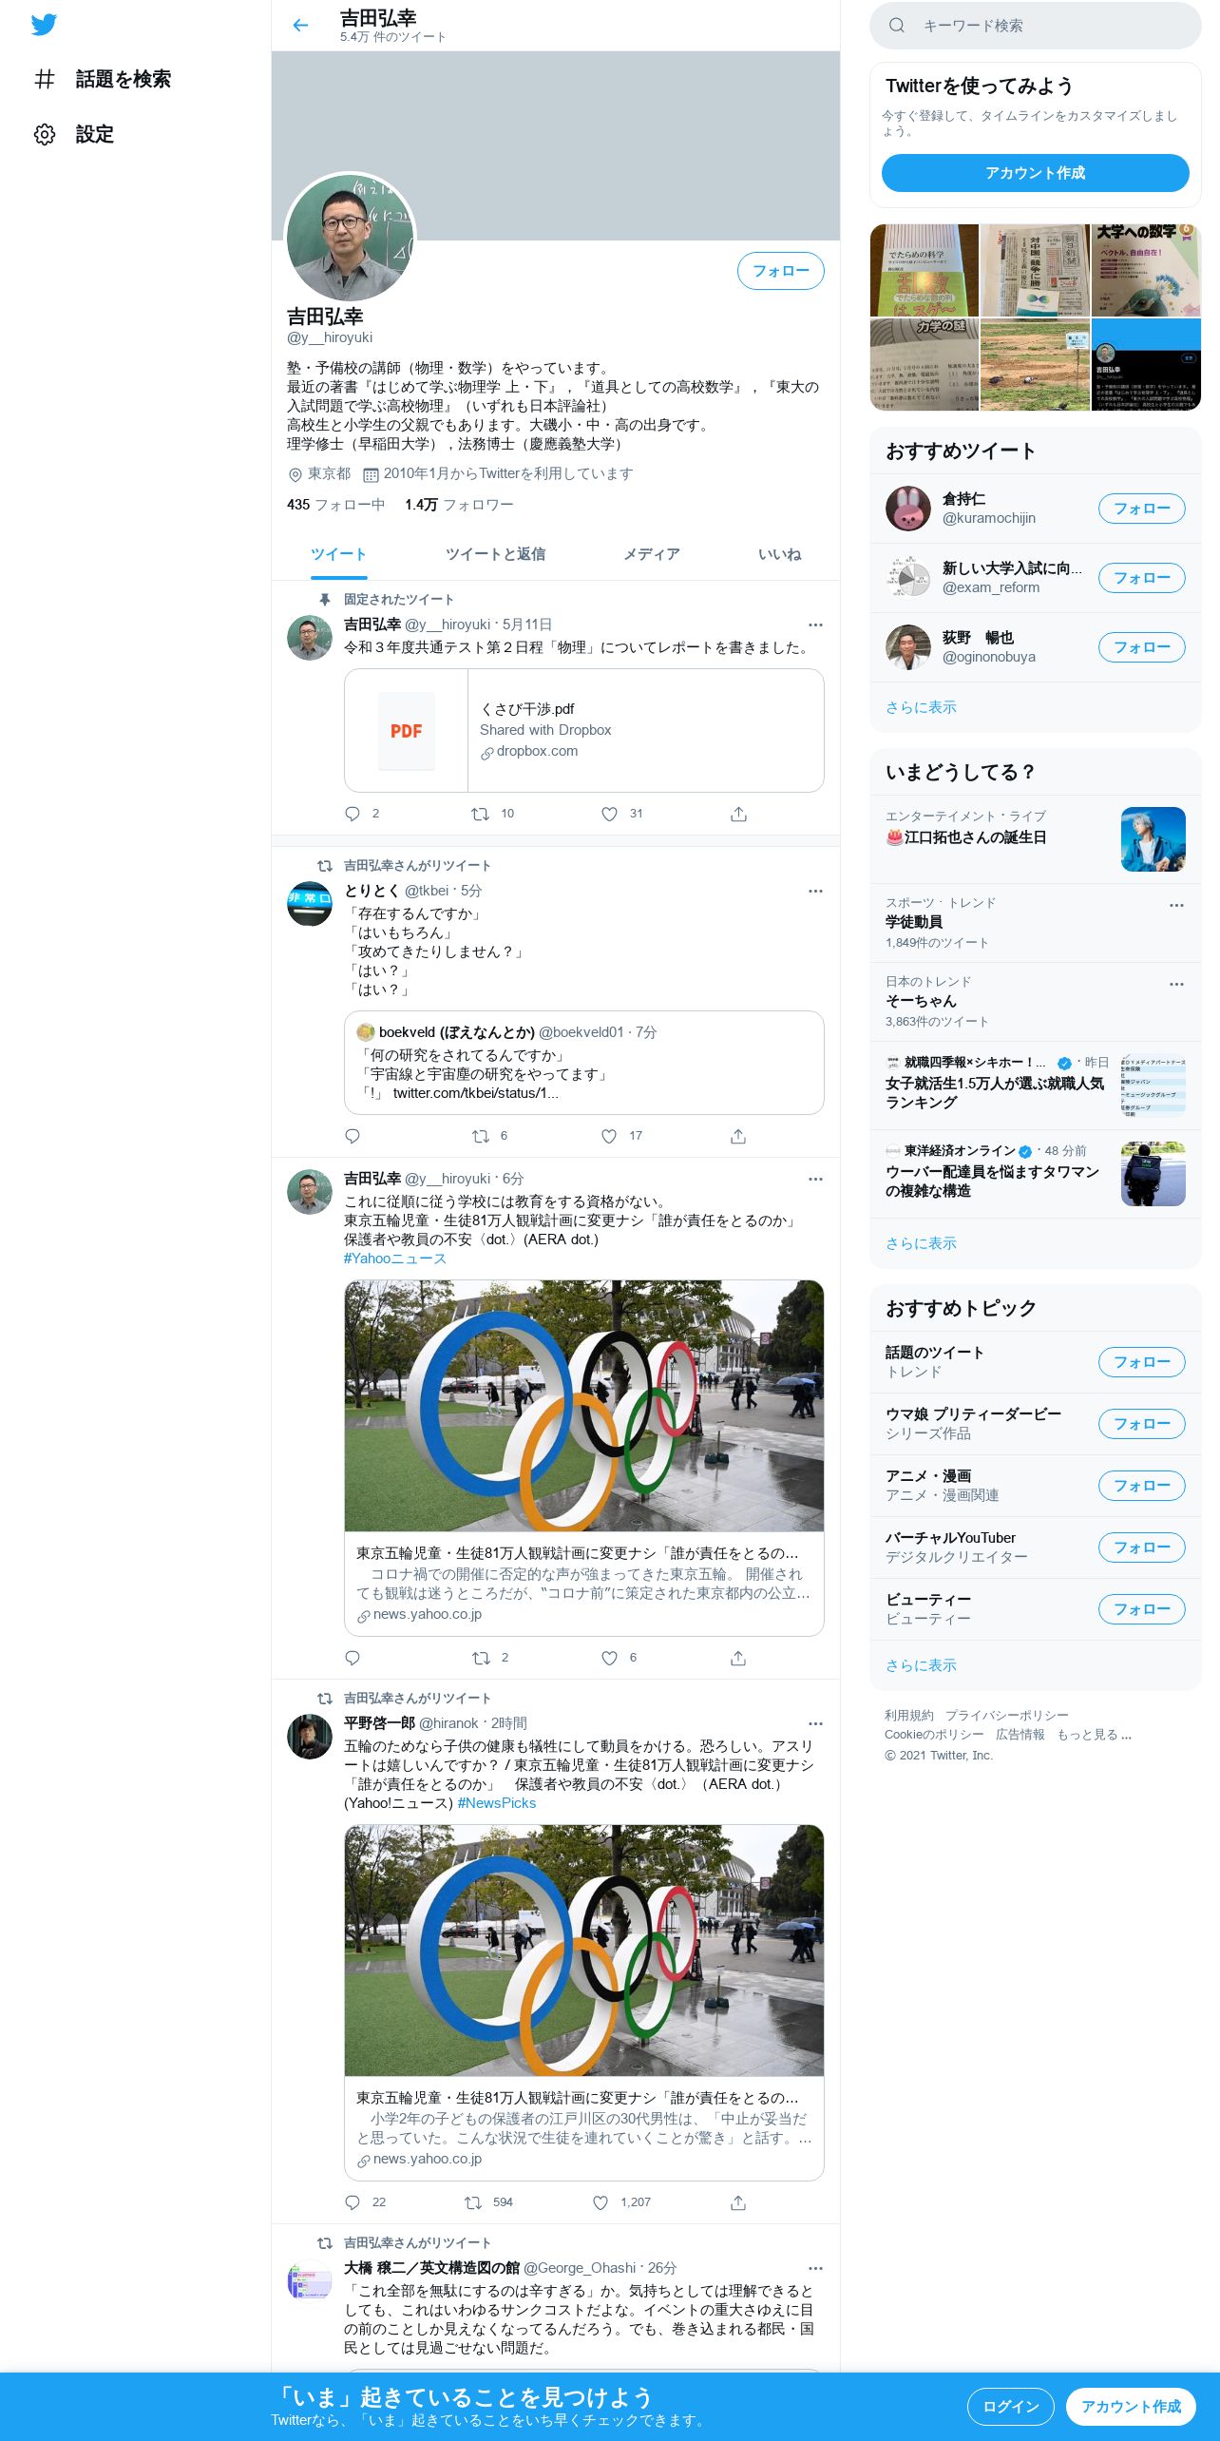The image size is (1220, 2441).
Task: Open 吉田弘幸's profile photo
Action: tap(351, 238)
